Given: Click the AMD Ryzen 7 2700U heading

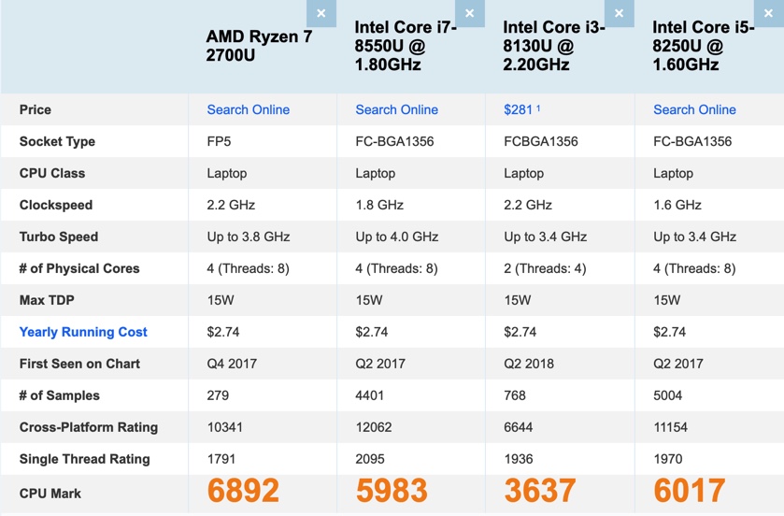Looking at the screenshot, I should [259, 46].
